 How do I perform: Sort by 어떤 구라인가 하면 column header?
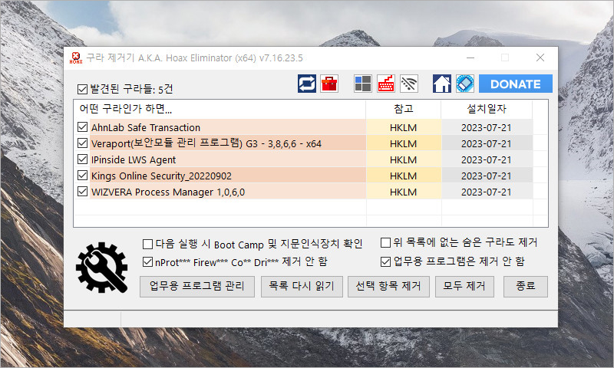[x=220, y=109]
